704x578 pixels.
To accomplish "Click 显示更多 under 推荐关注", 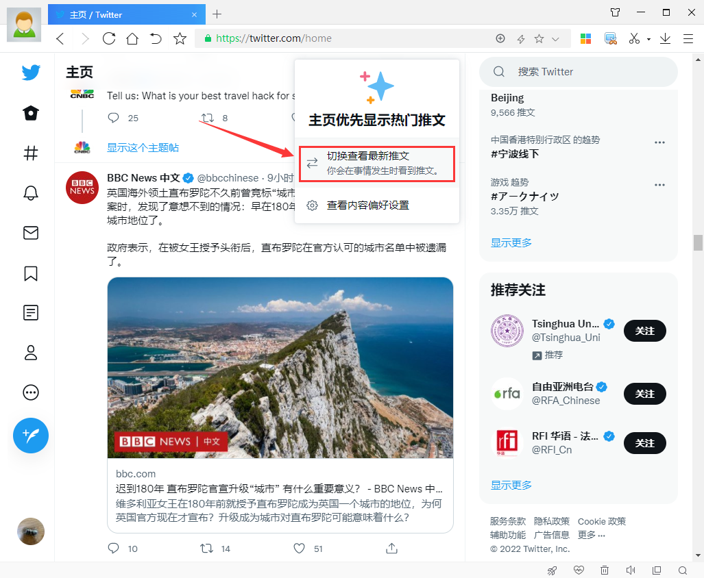I will pos(511,485).
